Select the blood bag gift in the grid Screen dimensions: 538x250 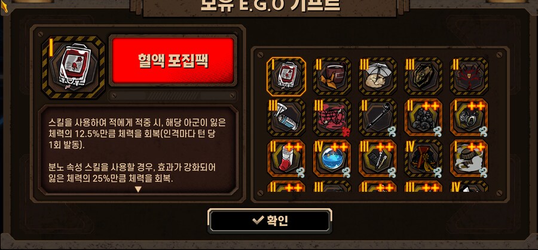(286, 76)
